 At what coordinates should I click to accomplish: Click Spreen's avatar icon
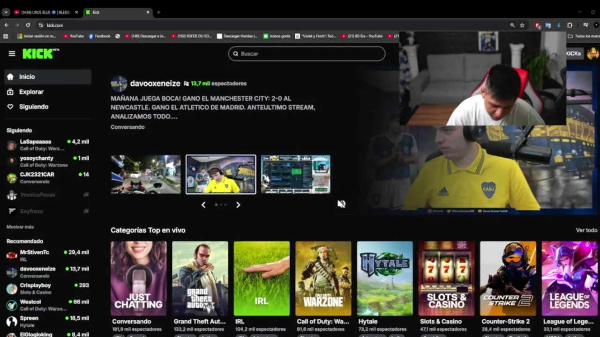coord(12,322)
